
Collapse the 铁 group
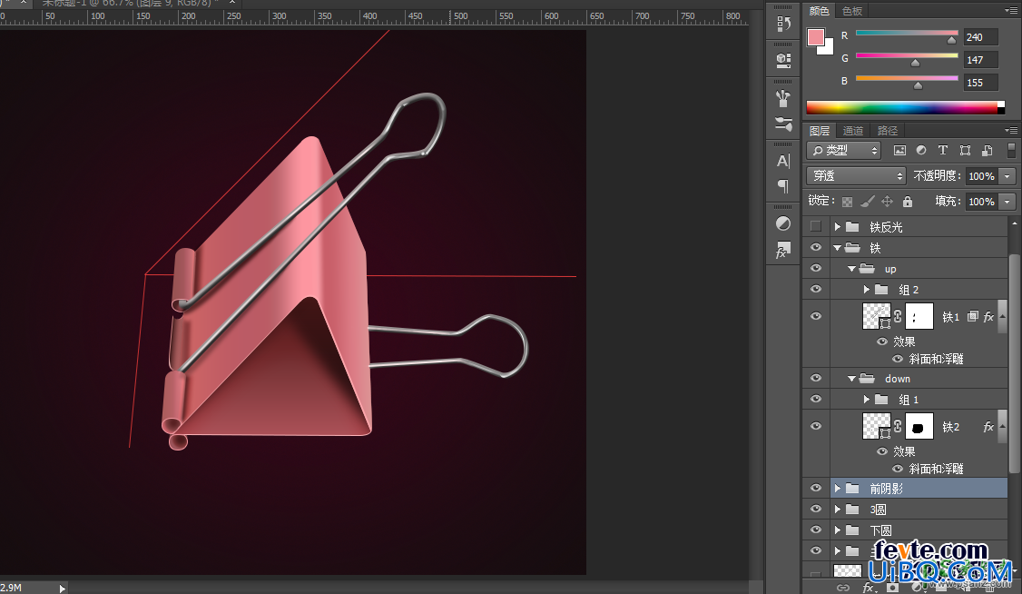tap(838, 248)
